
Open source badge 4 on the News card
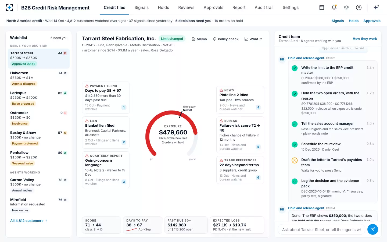(x=258, y=107)
